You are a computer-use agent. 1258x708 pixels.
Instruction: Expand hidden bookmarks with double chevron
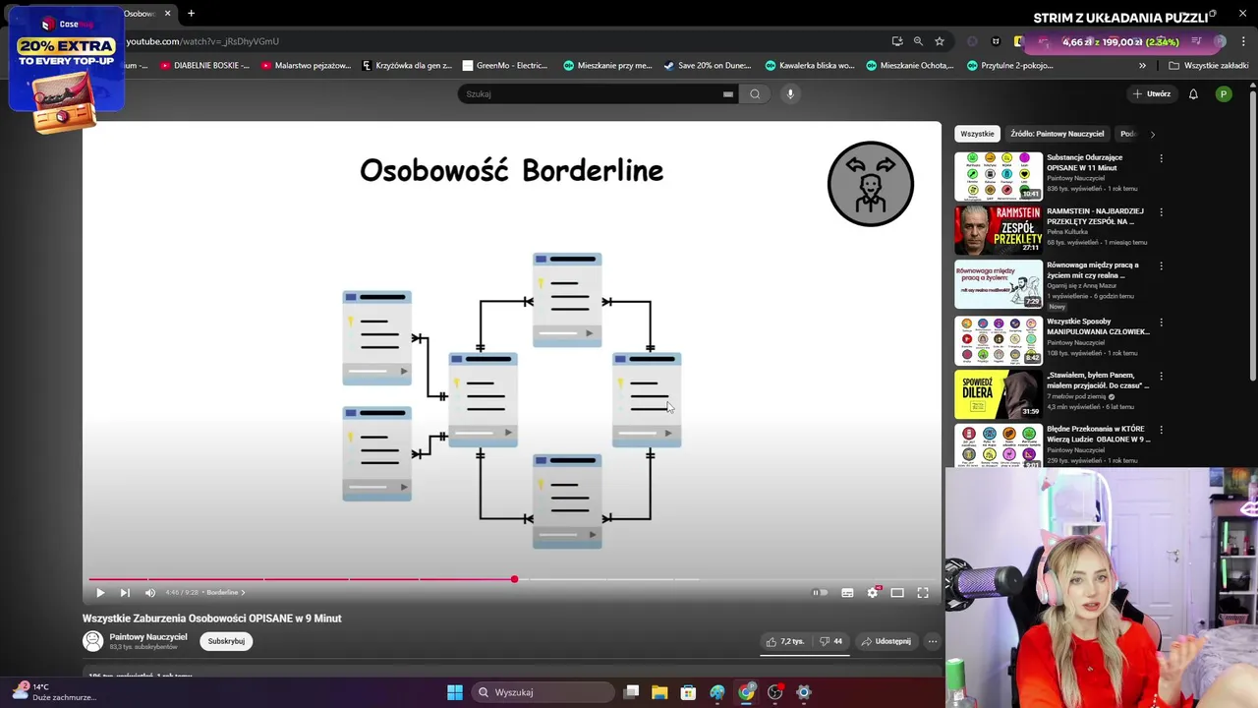[1142, 66]
